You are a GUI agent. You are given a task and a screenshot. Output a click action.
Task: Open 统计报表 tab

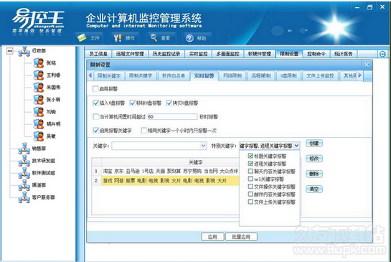pos(344,54)
